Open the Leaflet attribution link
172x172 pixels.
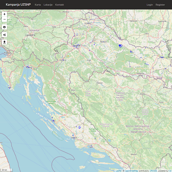(x=119, y=171)
